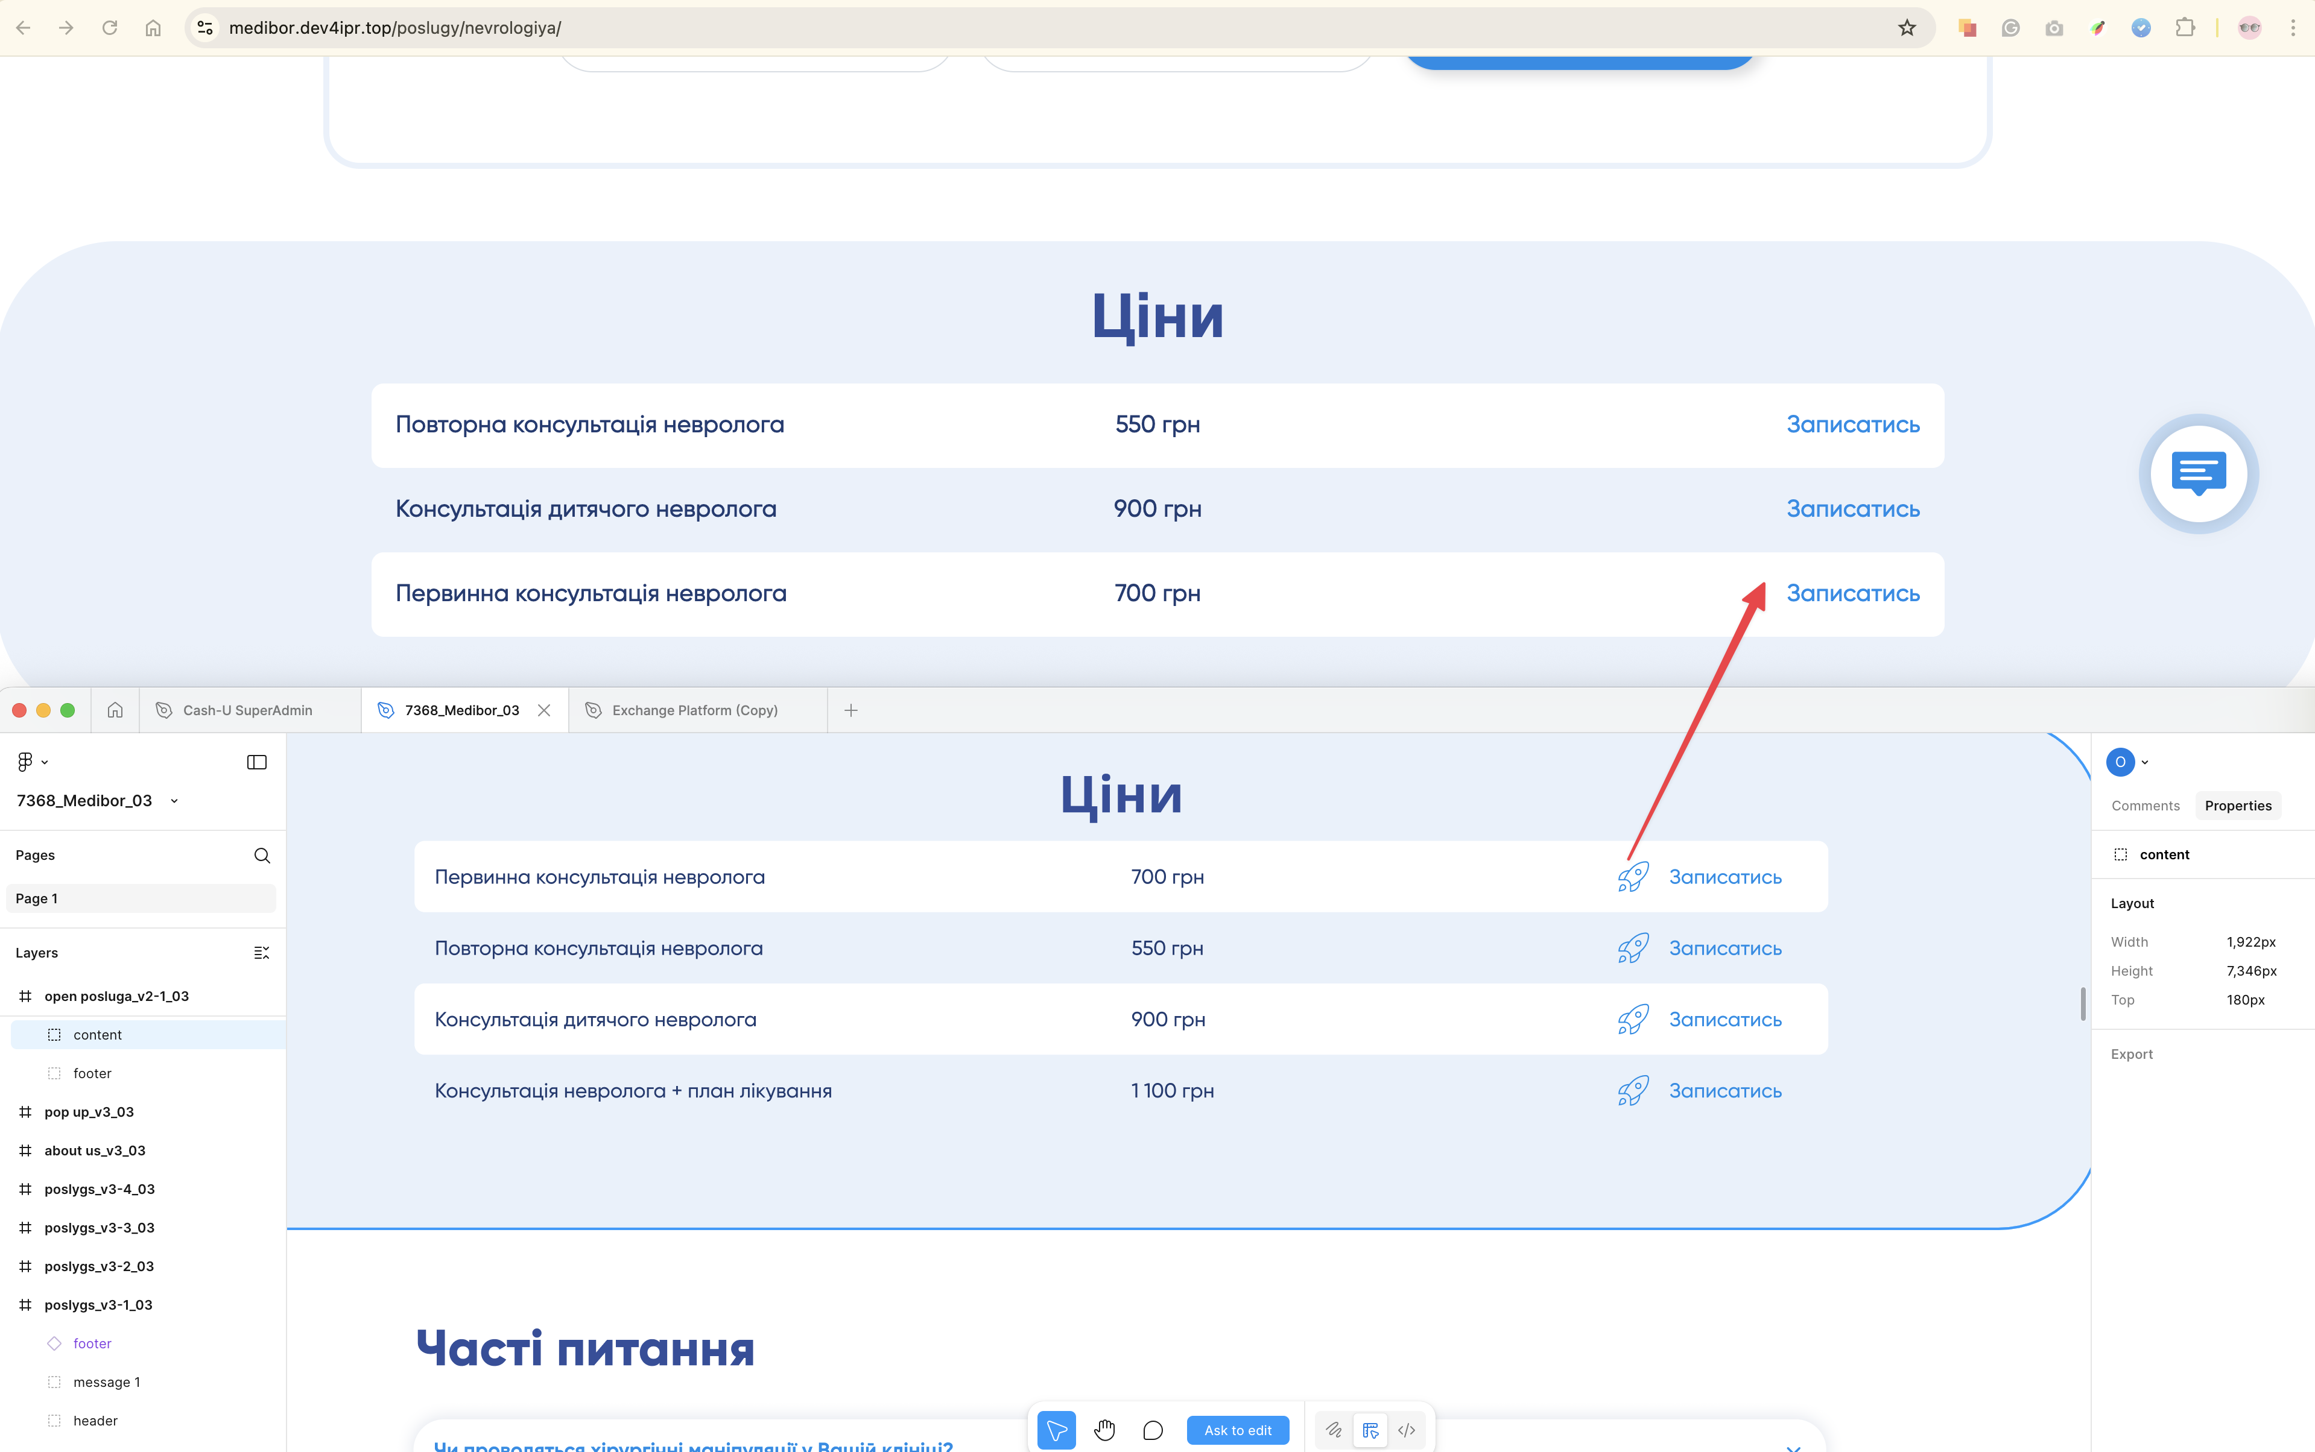2315x1452 pixels.
Task: Switch to the Comments tab
Action: pos(2145,806)
